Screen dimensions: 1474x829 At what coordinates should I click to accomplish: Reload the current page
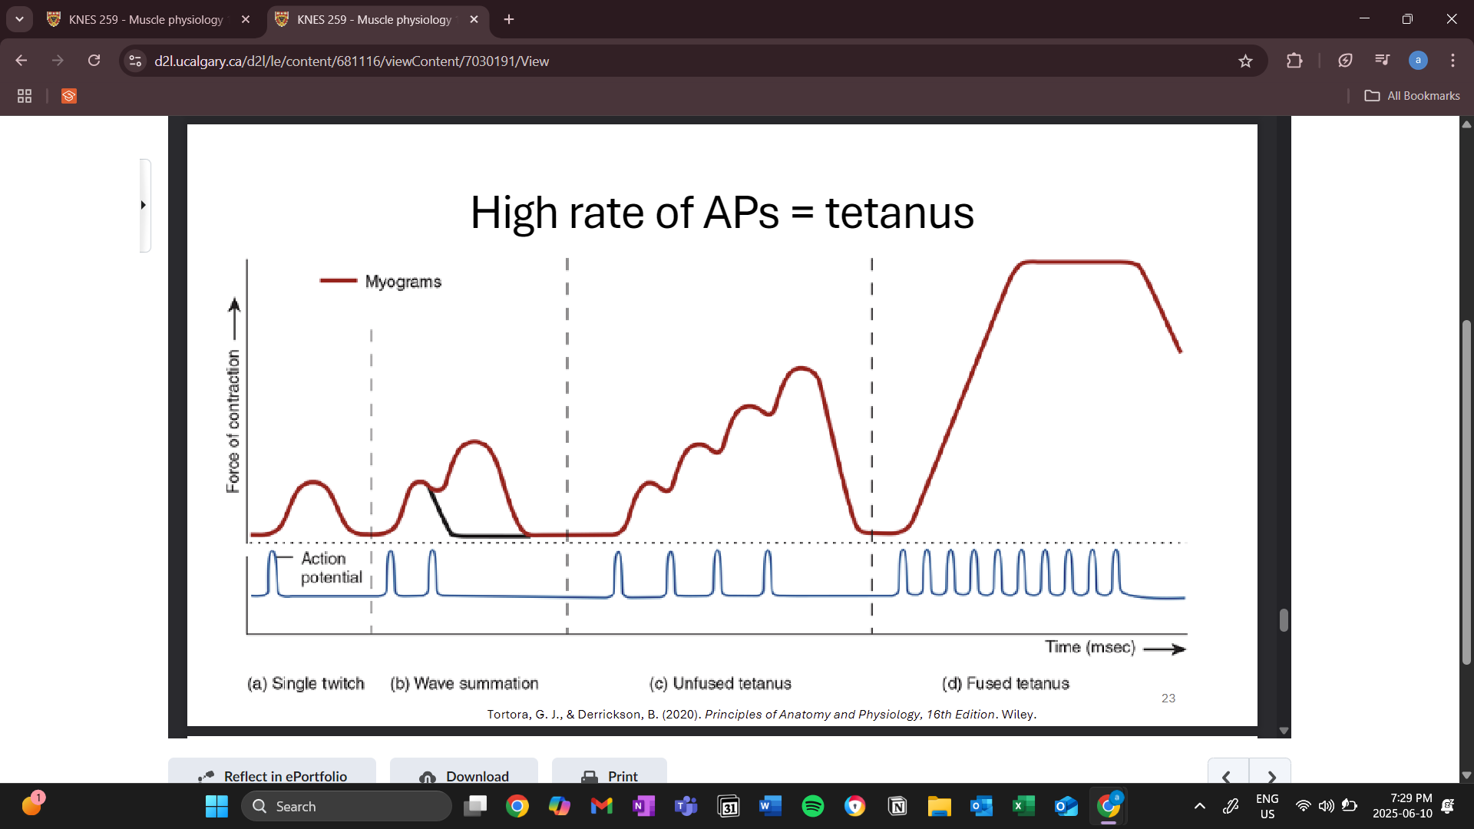point(94,61)
